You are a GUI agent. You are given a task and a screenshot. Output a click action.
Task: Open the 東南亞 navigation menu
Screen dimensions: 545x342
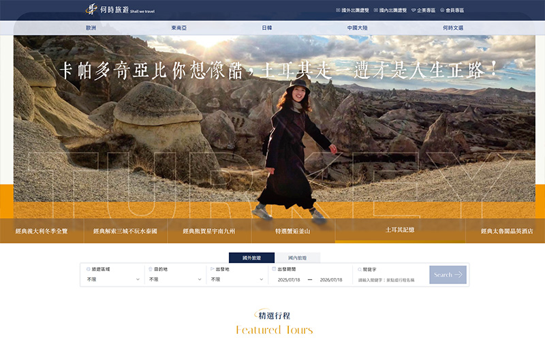tap(179, 28)
